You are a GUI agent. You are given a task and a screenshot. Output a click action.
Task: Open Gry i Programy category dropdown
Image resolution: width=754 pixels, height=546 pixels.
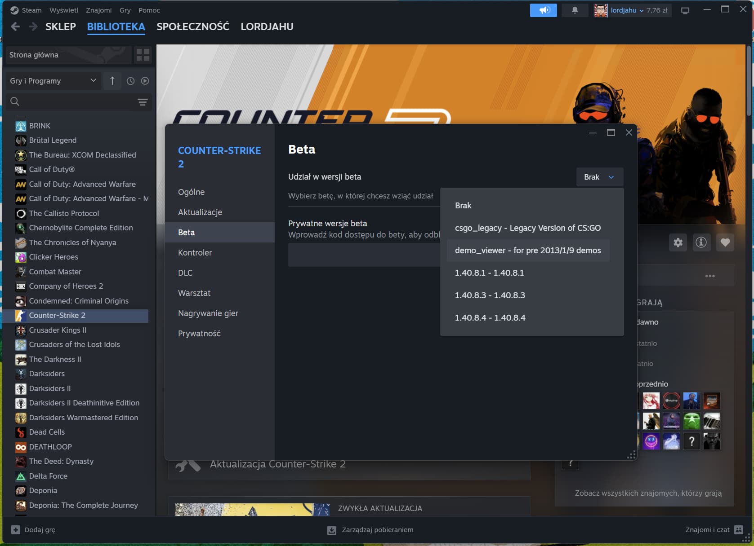[x=53, y=81]
